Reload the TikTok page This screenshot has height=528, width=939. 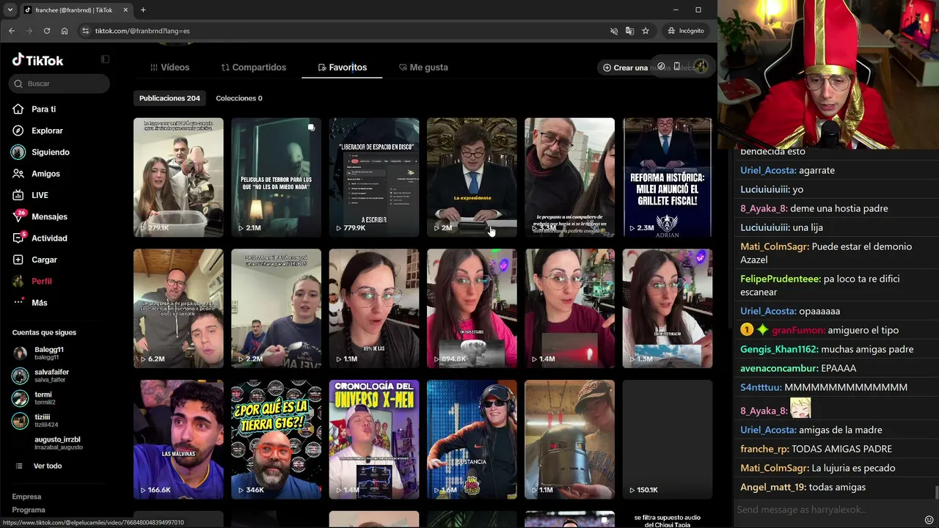[47, 31]
